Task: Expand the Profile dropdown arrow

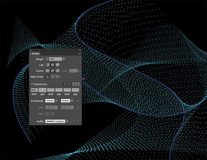Action: tap(67, 121)
